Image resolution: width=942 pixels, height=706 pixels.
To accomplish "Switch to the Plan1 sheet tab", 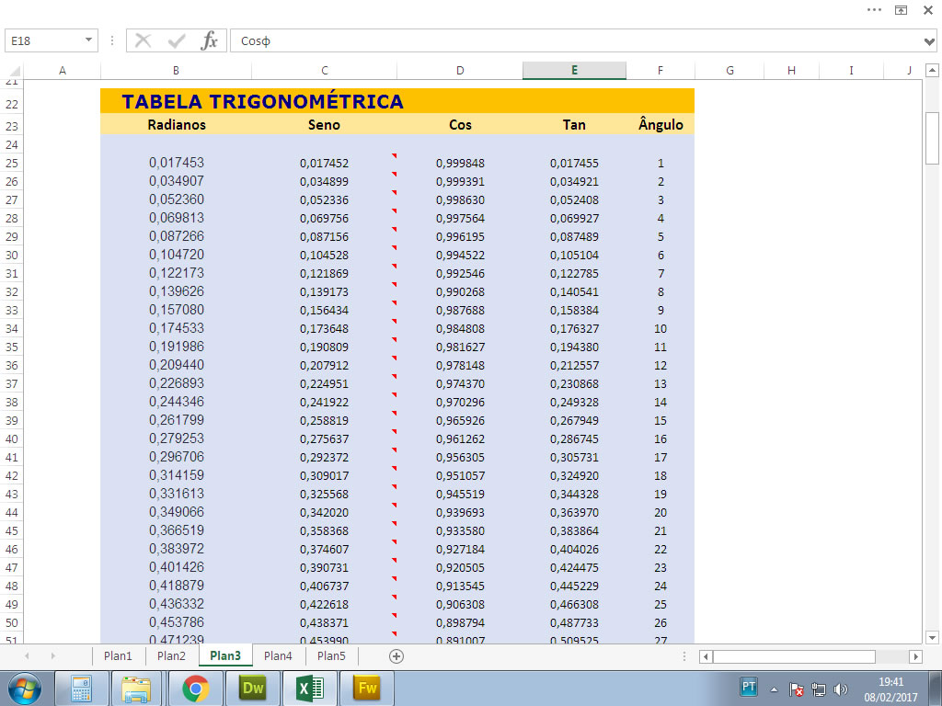I will click(118, 656).
